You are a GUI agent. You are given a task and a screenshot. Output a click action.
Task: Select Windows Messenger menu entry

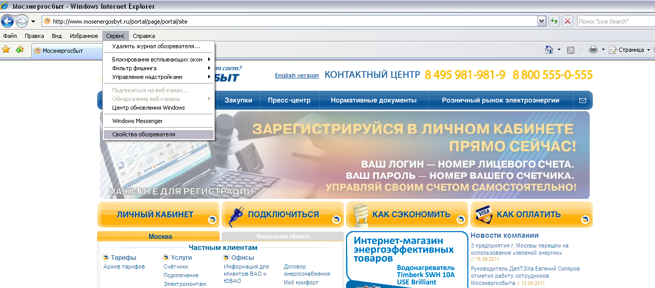coord(158,121)
